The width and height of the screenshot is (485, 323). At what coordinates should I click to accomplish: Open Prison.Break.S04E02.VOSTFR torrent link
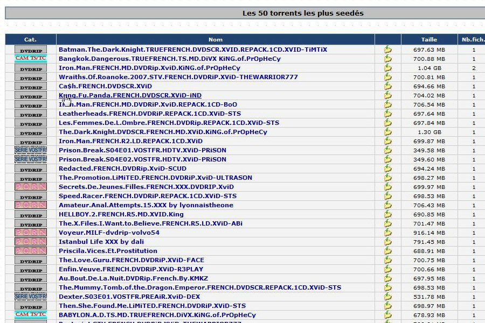click(142, 159)
